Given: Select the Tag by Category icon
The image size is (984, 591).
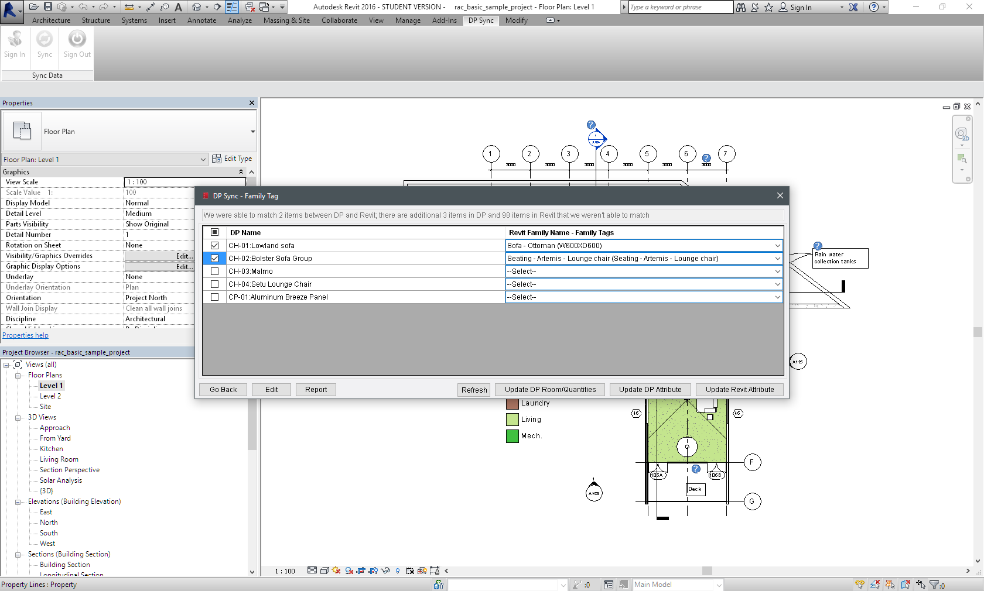Looking at the screenshot, I should 165,7.
